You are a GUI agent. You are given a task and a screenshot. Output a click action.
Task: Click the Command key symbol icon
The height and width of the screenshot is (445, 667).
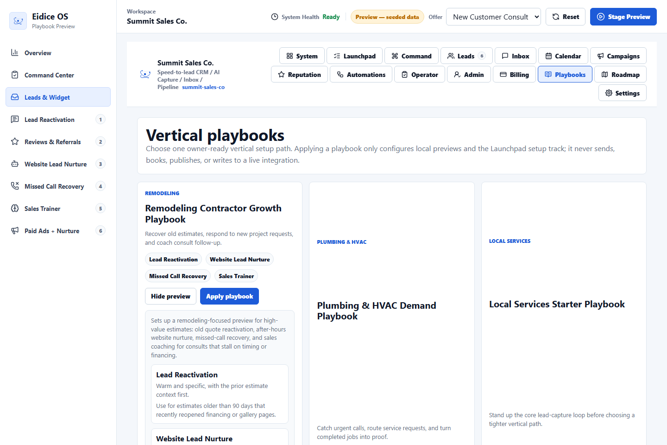(395, 56)
